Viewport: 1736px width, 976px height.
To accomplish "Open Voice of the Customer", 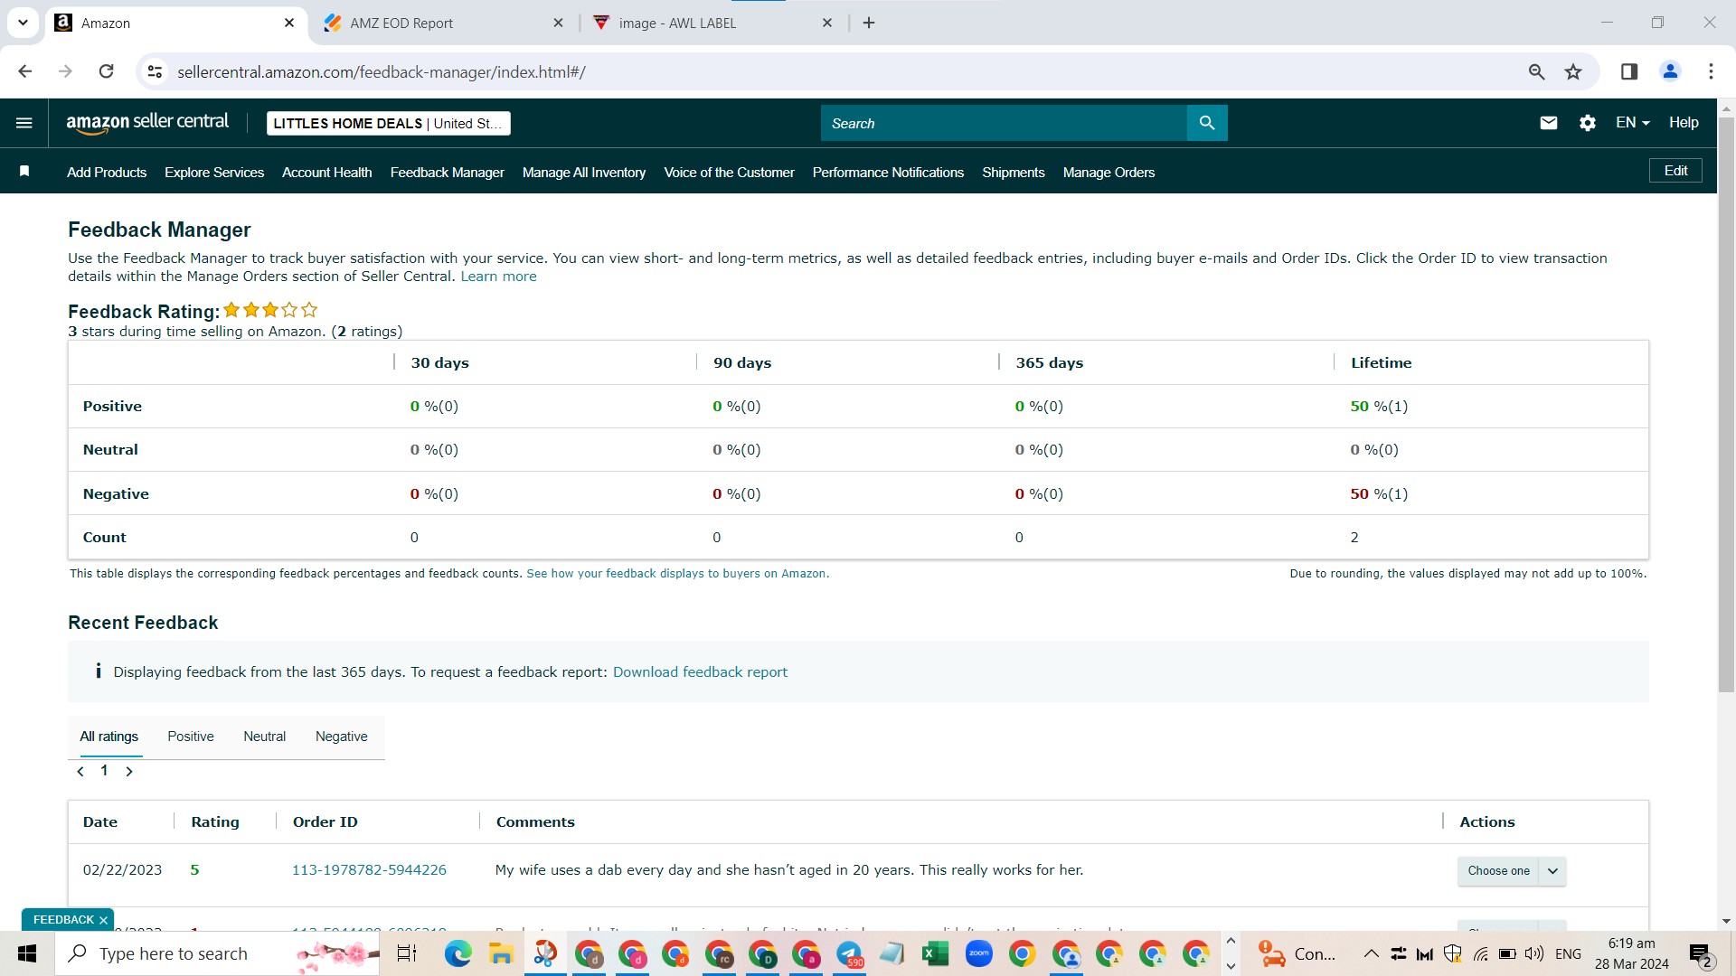I will [x=730, y=173].
